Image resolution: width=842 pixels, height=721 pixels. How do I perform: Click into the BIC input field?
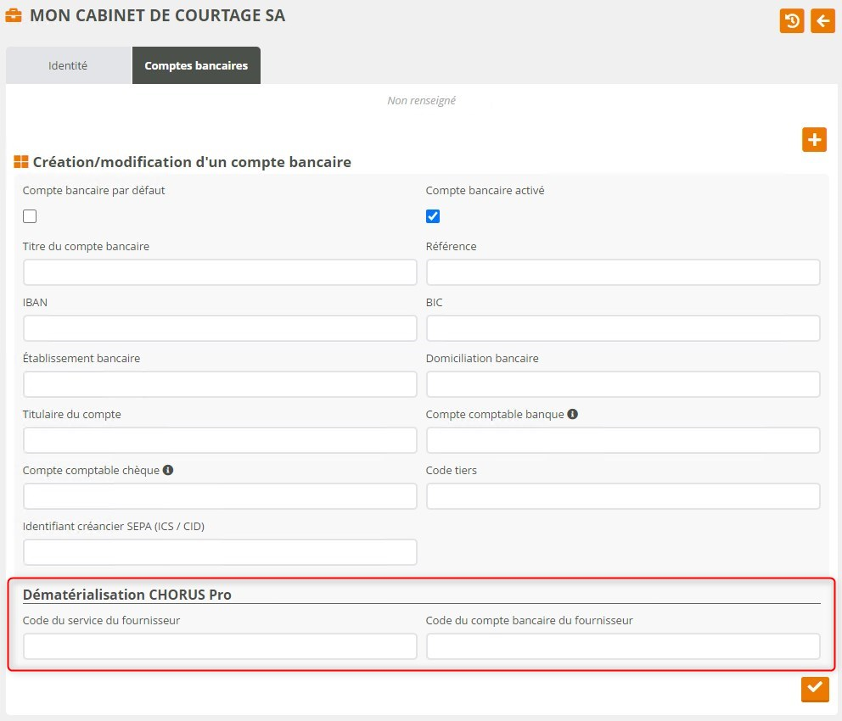pyautogui.click(x=622, y=328)
